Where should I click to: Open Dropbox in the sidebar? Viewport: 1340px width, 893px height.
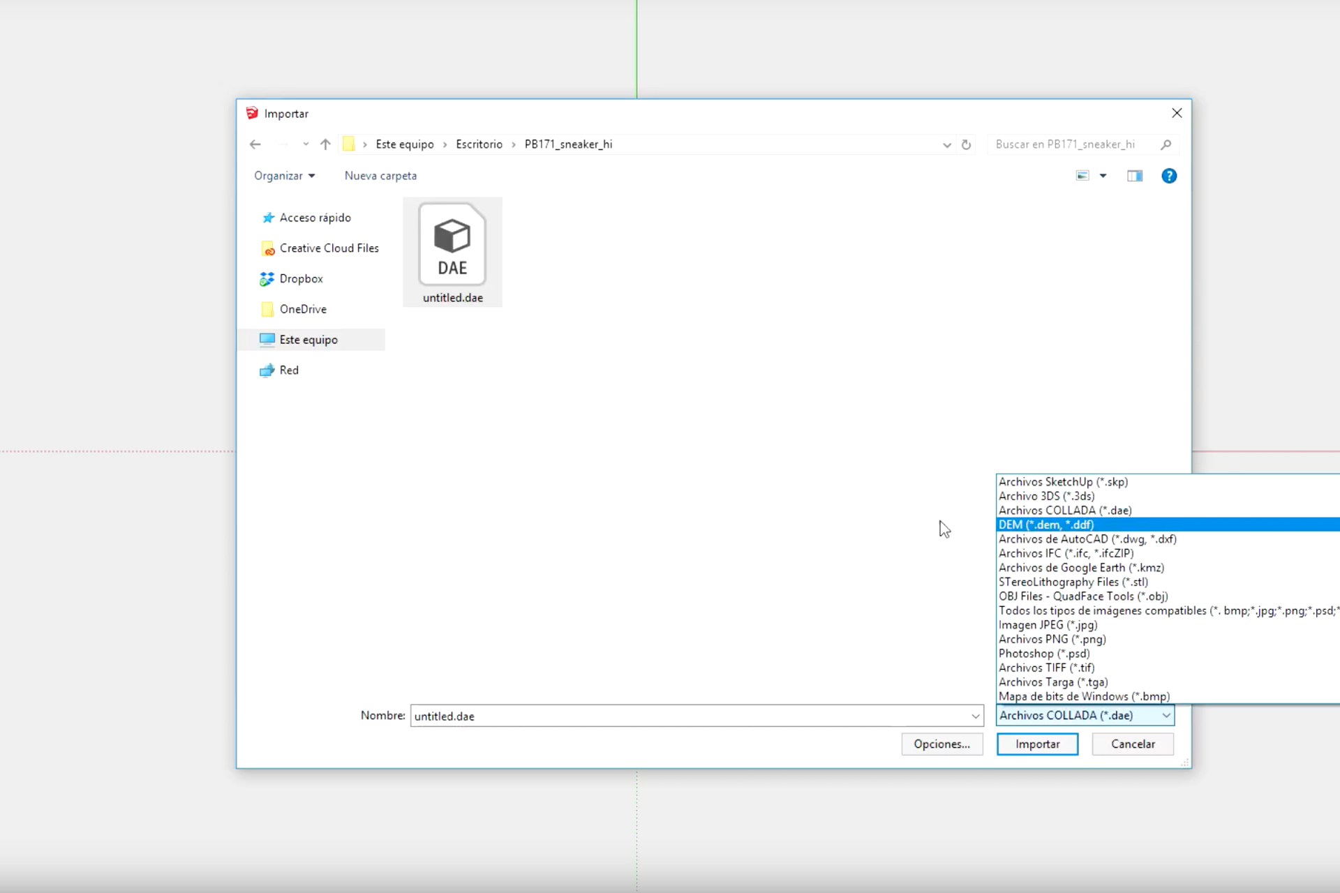click(x=301, y=279)
